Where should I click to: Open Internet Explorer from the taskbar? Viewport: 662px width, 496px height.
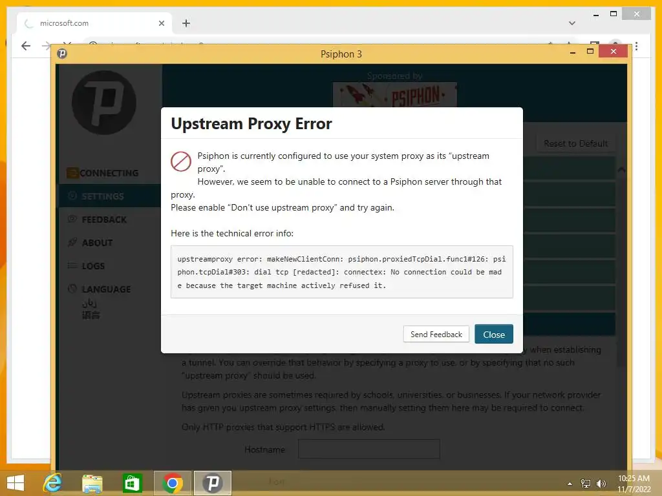point(53,482)
